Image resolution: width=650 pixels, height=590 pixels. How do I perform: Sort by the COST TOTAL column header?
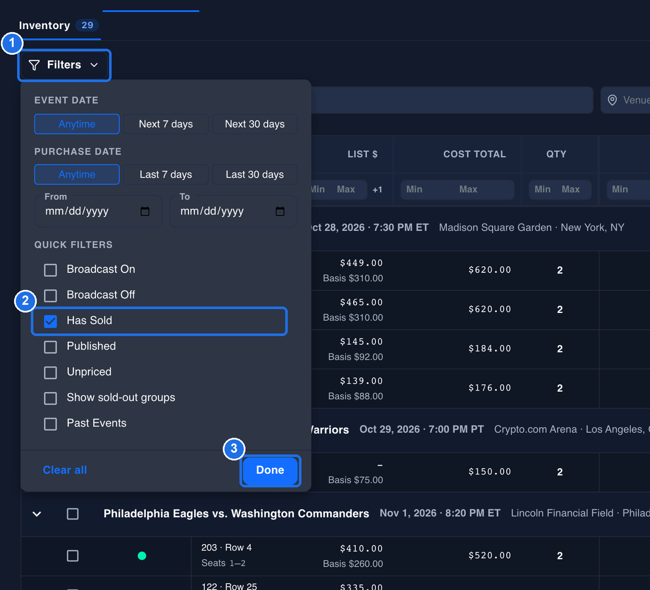pyautogui.click(x=474, y=154)
